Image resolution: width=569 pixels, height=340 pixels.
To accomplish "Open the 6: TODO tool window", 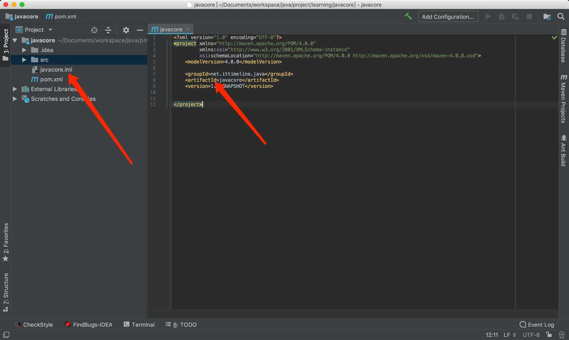I will [181, 325].
